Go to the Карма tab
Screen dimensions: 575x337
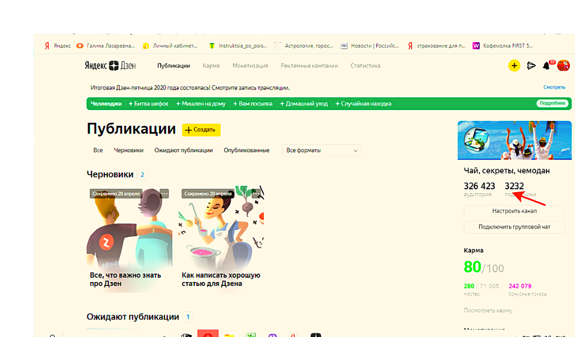click(x=211, y=66)
